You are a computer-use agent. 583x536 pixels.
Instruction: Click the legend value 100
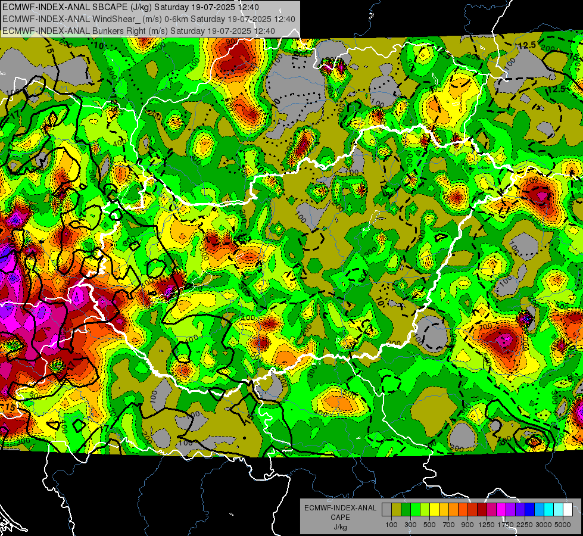pyautogui.click(x=391, y=525)
